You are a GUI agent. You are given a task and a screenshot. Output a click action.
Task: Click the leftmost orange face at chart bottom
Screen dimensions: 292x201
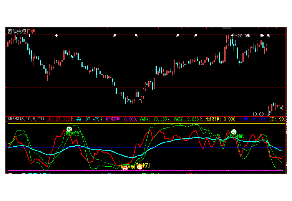point(124,168)
